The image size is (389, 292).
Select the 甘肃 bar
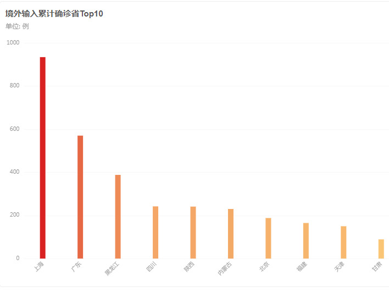(x=381, y=249)
